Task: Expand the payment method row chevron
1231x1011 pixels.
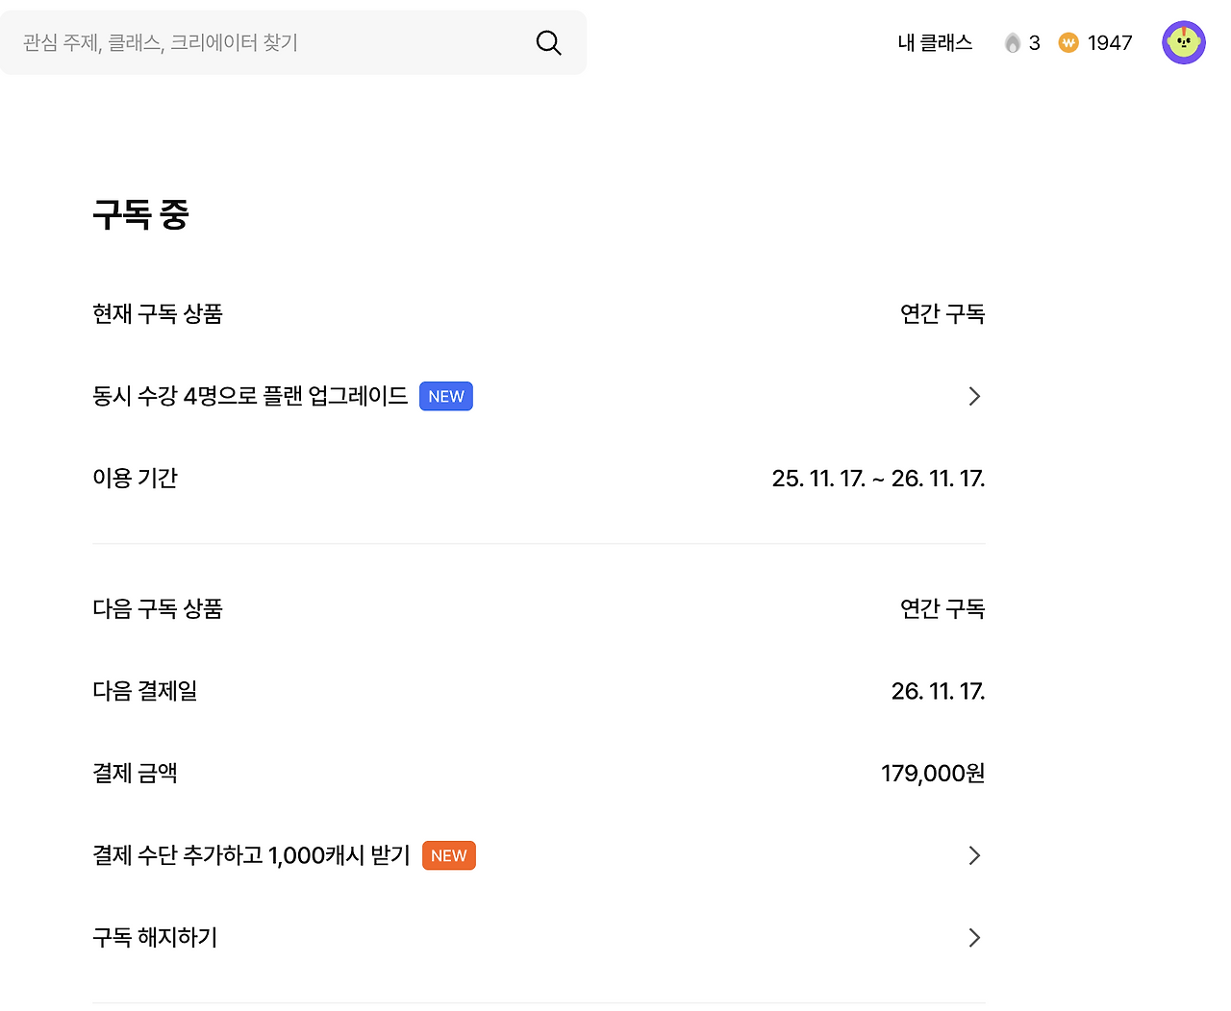Action: point(974,856)
